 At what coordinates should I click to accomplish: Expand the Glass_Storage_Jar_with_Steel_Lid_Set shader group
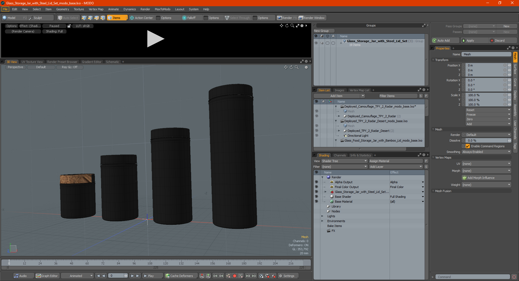coord(325,192)
